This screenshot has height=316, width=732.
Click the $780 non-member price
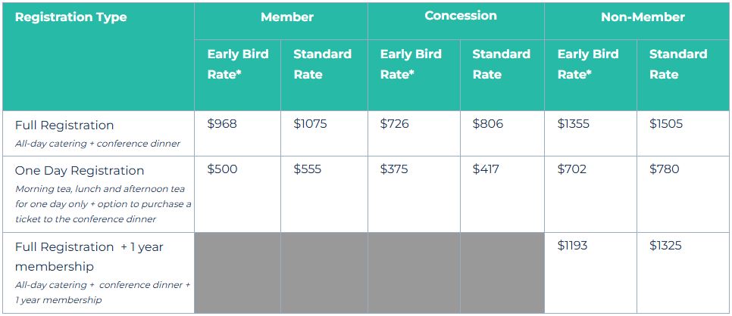pos(665,169)
